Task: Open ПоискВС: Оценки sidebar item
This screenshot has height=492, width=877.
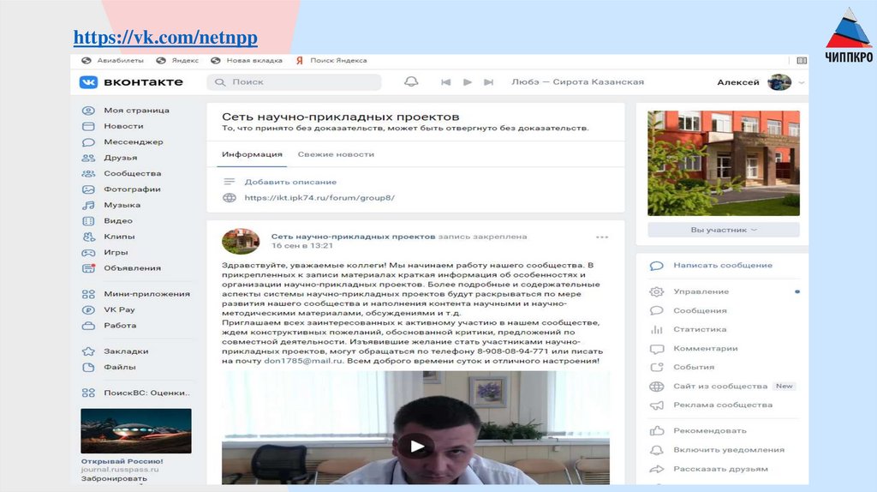Action: pos(136,393)
